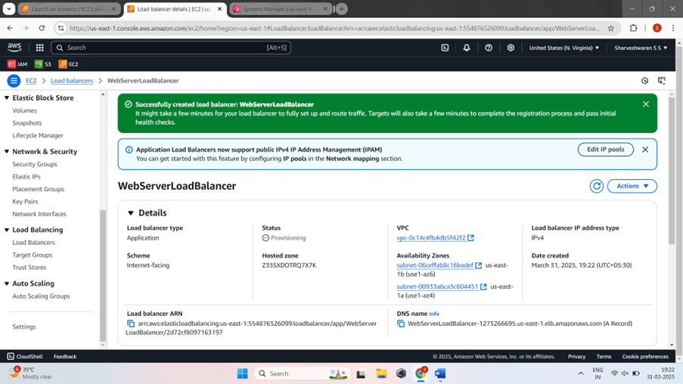Open Cookie preferences in footer
This screenshot has height=384, width=683.
pos(645,356)
